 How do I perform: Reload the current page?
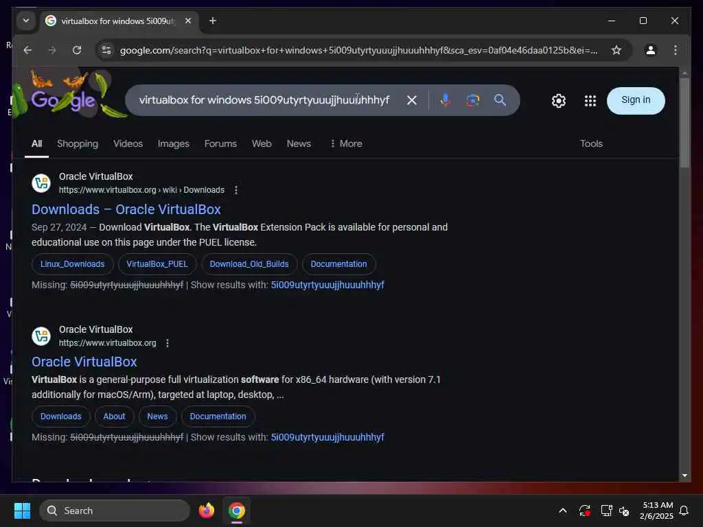coord(77,50)
